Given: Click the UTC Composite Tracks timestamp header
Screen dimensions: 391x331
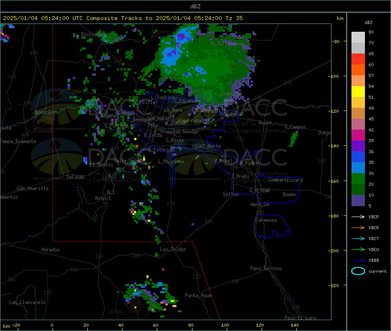Looking at the screenshot, I should (x=123, y=18).
